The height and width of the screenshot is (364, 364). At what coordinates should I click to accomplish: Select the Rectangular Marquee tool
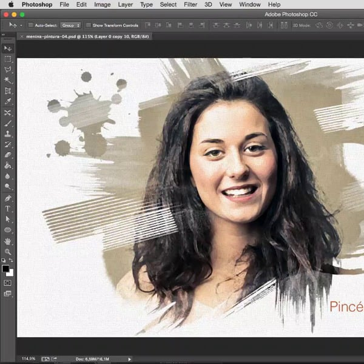point(8,59)
